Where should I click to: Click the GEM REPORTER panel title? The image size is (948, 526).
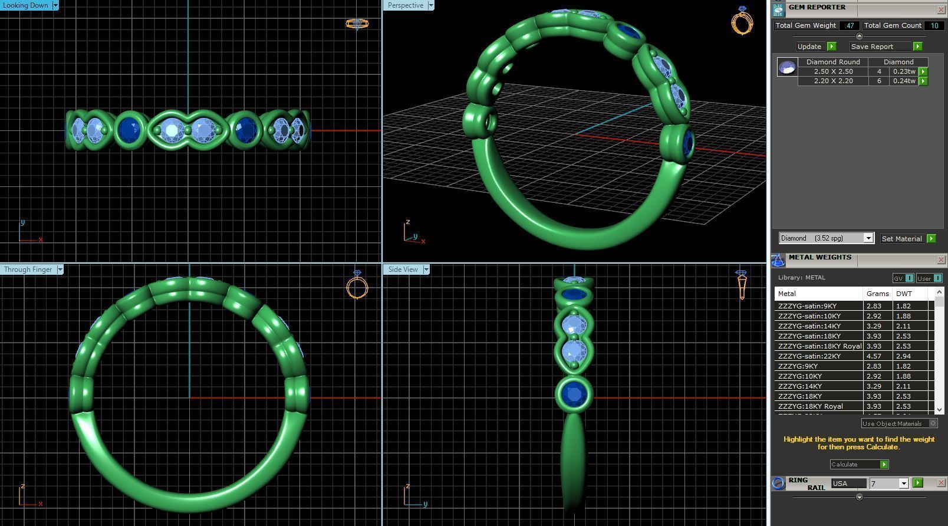point(817,8)
